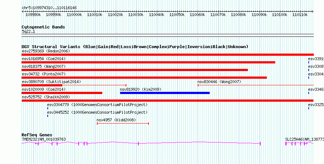
Task: Select the nsv525752 Shaikh2009 red bar
Action: click(167, 101)
